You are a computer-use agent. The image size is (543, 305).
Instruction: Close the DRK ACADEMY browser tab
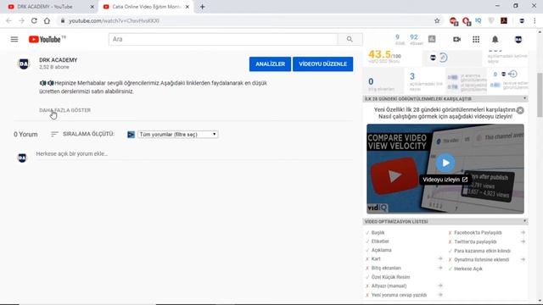pos(92,7)
